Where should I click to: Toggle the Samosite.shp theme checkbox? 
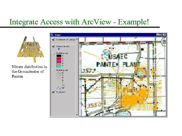click(54, 46)
